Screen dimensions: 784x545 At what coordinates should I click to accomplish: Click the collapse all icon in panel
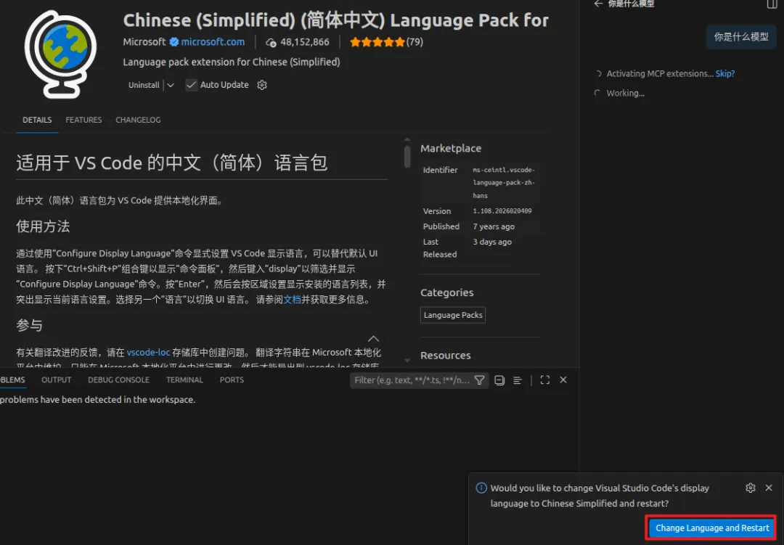coord(499,380)
